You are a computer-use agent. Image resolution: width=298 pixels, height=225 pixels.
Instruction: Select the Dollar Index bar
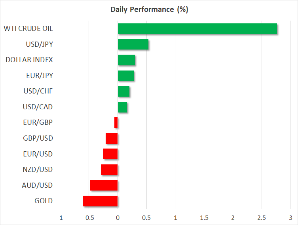[126, 60]
